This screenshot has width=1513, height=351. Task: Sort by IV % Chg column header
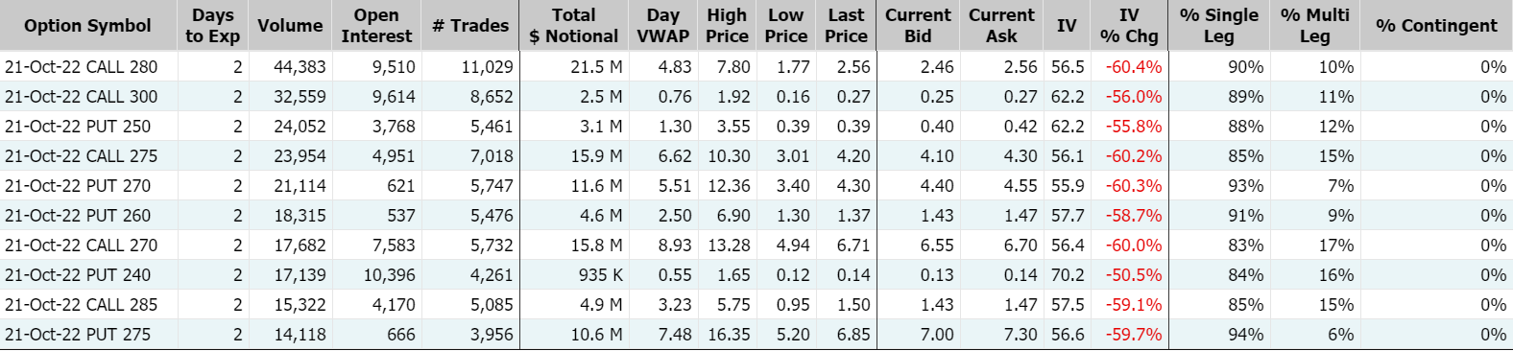(x=1129, y=26)
